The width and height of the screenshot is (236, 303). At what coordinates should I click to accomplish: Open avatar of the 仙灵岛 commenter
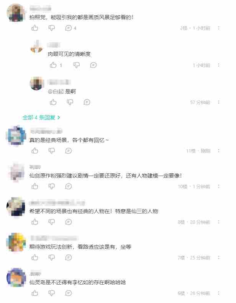[x=16, y=277]
